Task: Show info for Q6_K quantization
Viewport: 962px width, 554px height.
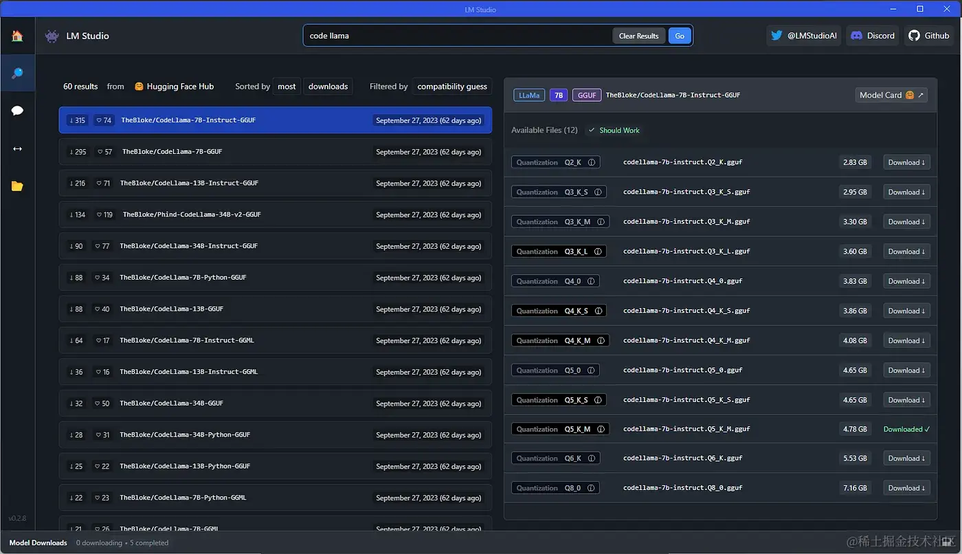Action: [592, 458]
